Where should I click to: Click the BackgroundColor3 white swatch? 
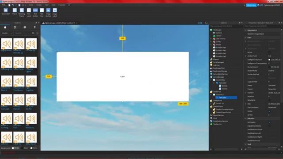pyautogui.click(x=269, y=60)
